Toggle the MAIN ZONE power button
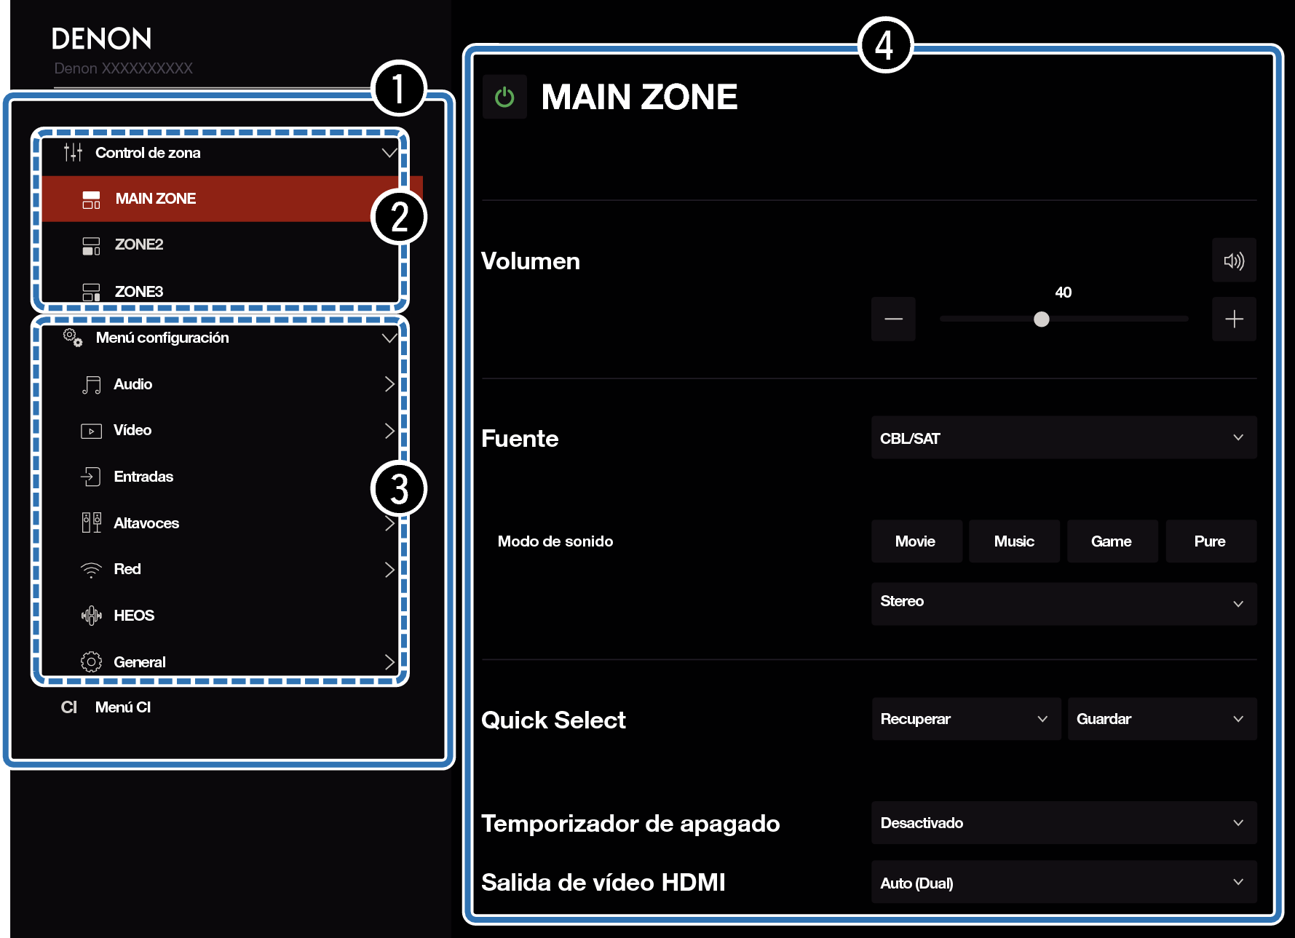1295x938 pixels. tap(504, 97)
